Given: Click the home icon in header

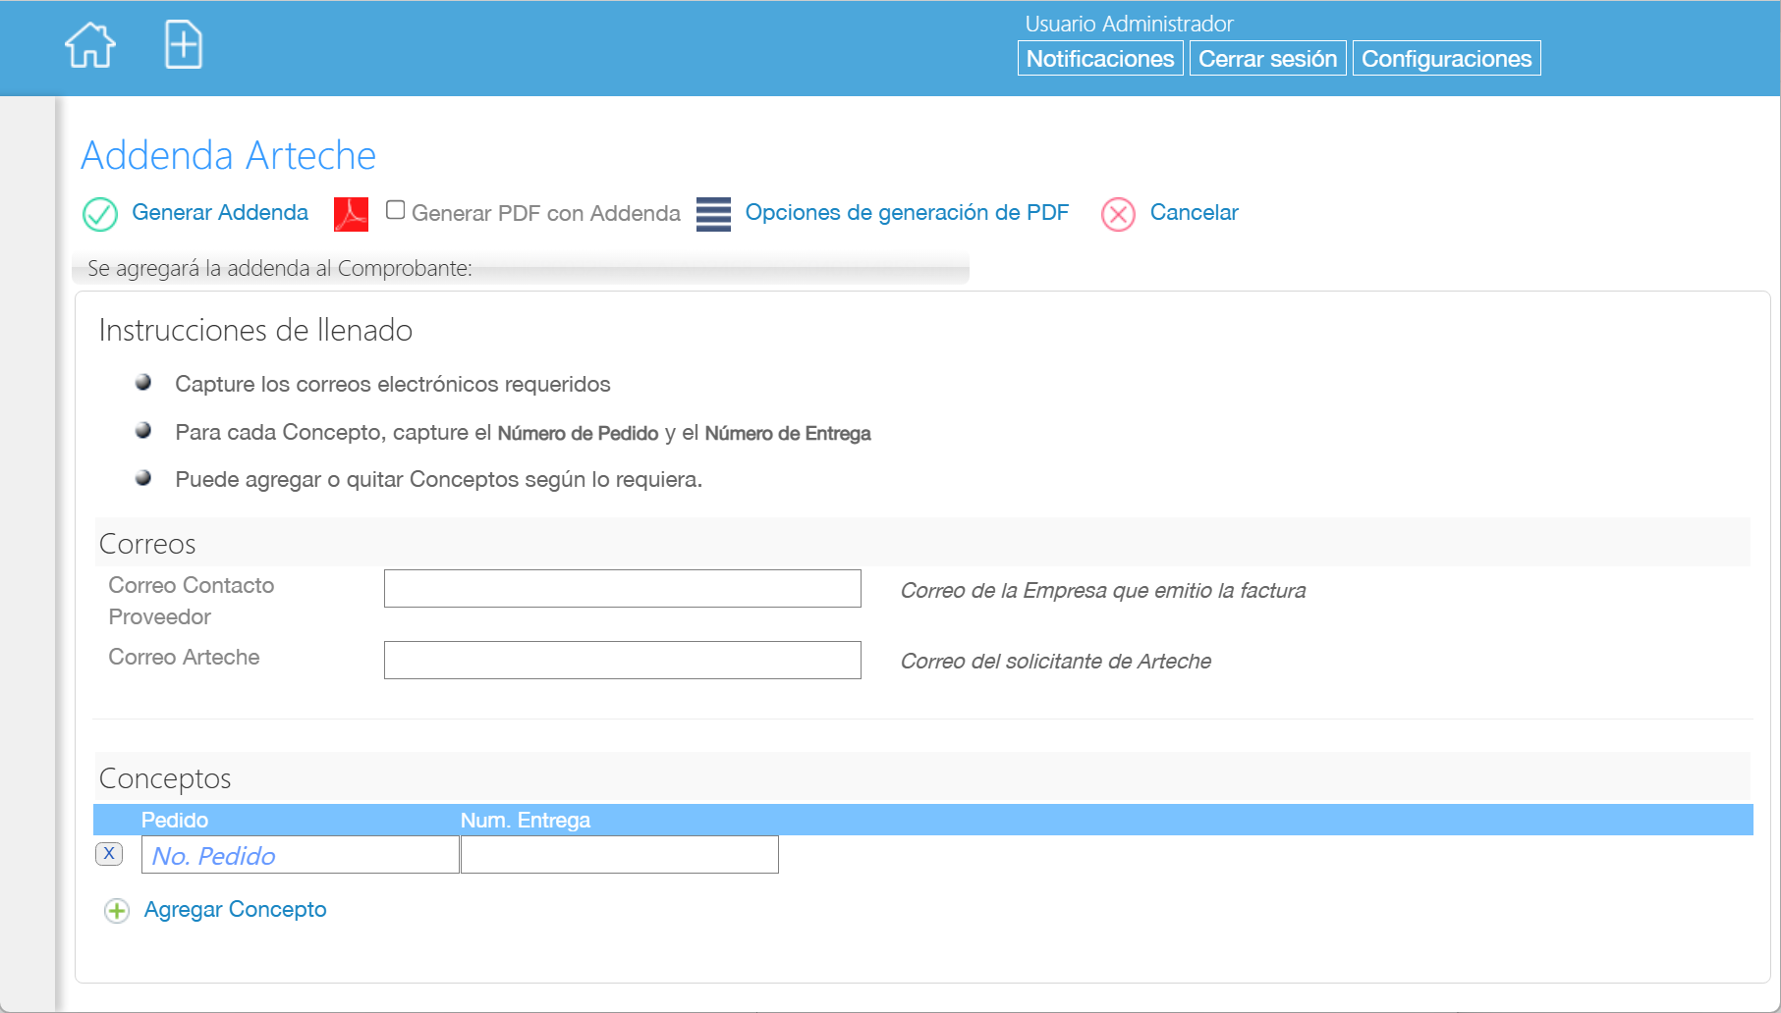Looking at the screenshot, I should (x=90, y=45).
